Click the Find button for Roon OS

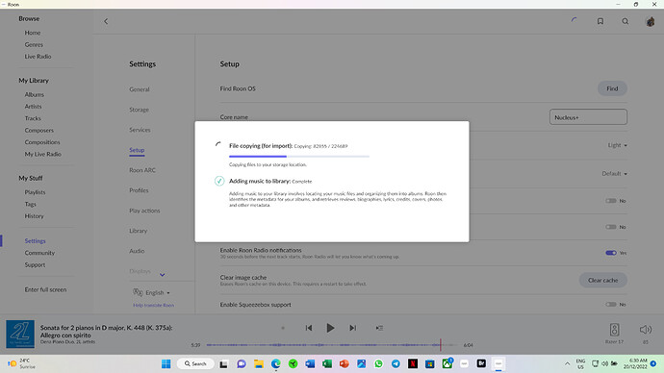click(x=612, y=88)
